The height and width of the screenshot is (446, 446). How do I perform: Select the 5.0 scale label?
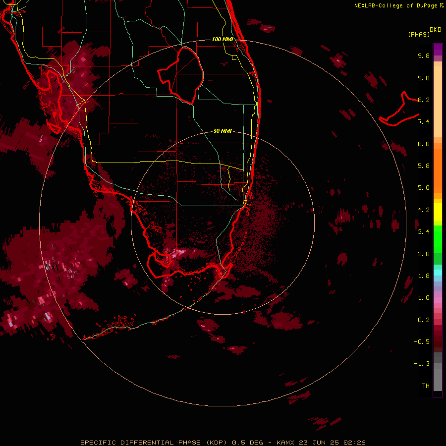click(424, 188)
